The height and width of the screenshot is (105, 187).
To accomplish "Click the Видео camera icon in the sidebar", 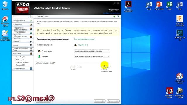I will point(31,41).
